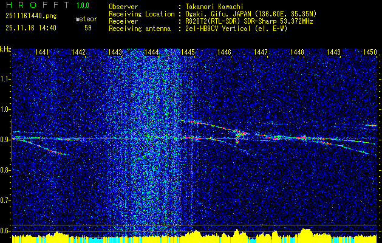Click frequency axis label 1.1
This screenshot has width=382, height=243.
coord(5,79)
